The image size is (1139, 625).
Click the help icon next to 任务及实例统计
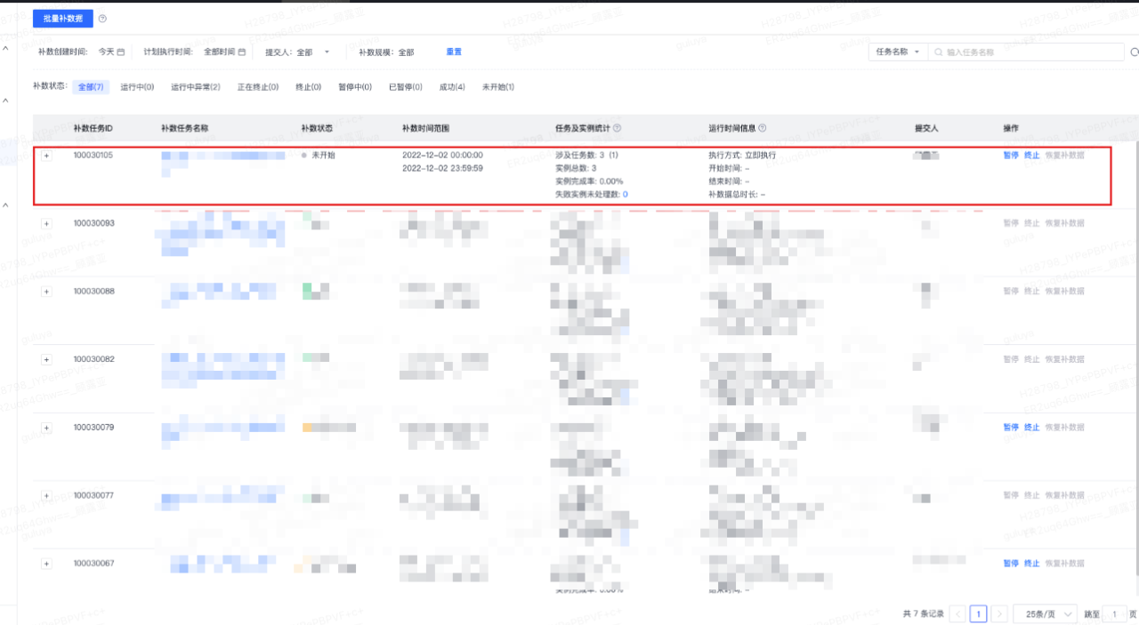(618, 128)
